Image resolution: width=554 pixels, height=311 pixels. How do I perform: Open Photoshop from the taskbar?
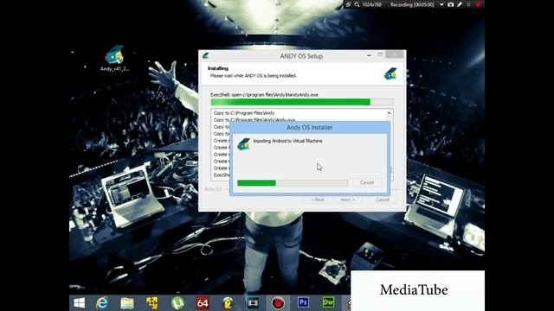point(303,302)
